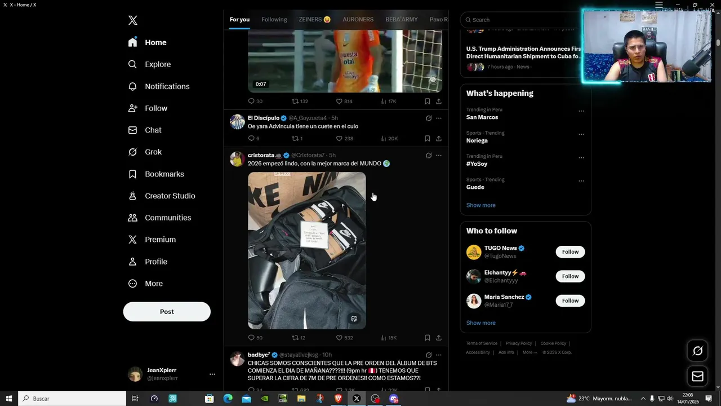Switch to the ZEINERS tab
The width and height of the screenshot is (721, 406).
coord(315,20)
